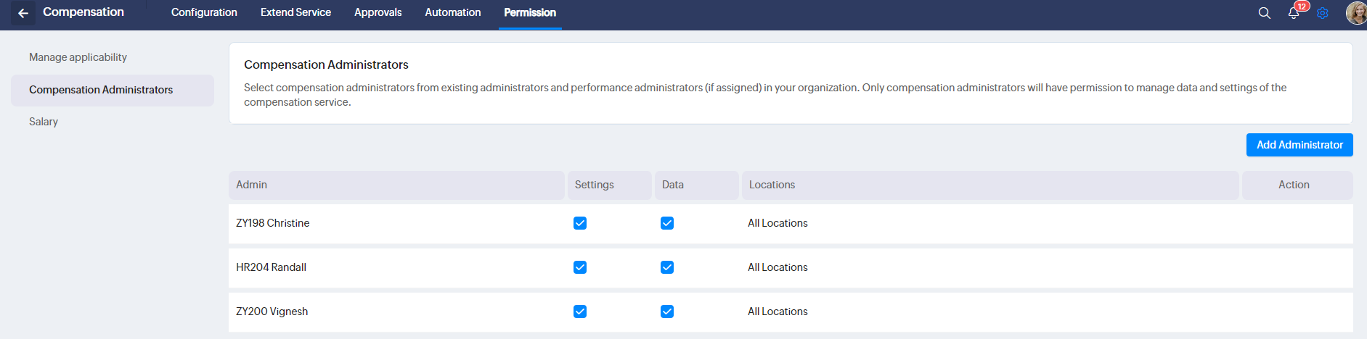Switch to the Configuration tab
Image resolution: width=1367 pixels, height=339 pixels.
pos(204,13)
